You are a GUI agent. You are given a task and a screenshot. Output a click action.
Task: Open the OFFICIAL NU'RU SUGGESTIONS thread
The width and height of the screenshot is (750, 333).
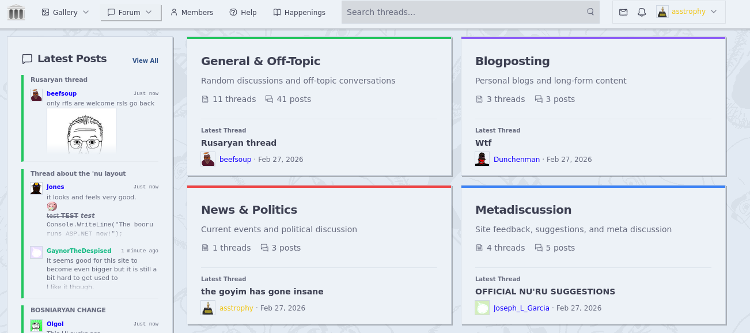[x=545, y=292]
